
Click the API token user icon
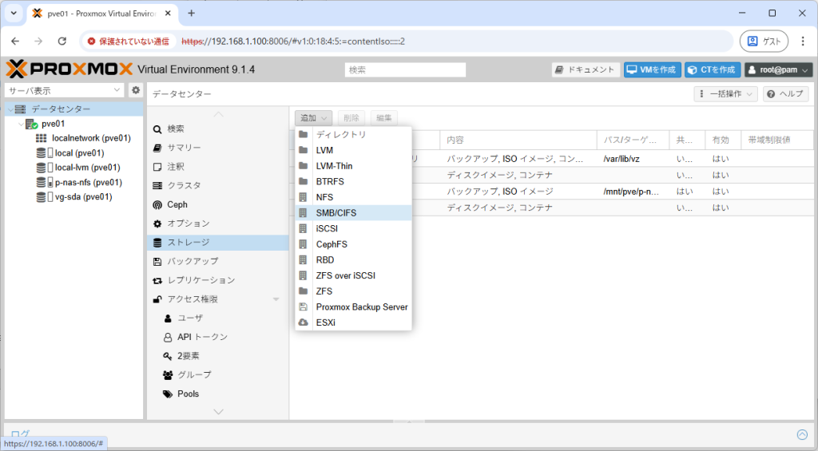[x=168, y=338]
